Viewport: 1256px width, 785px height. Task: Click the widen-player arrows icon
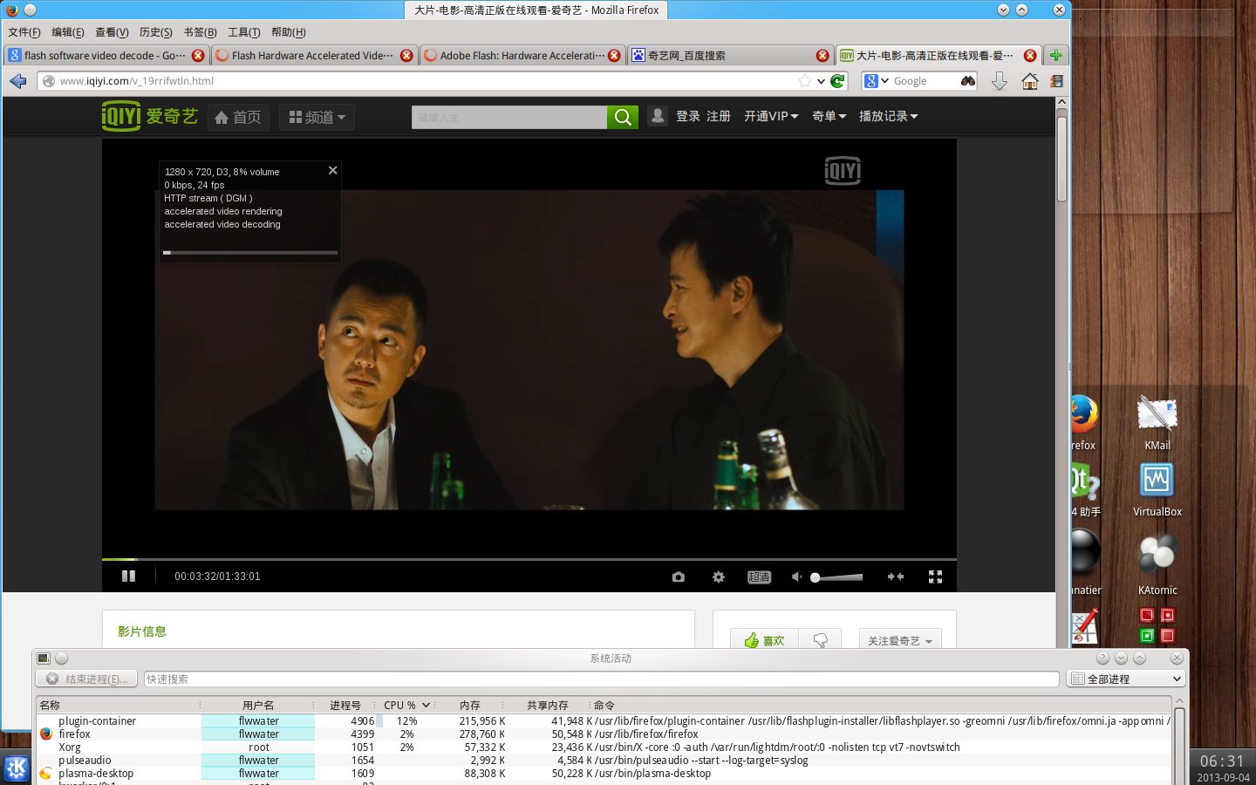pos(896,577)
